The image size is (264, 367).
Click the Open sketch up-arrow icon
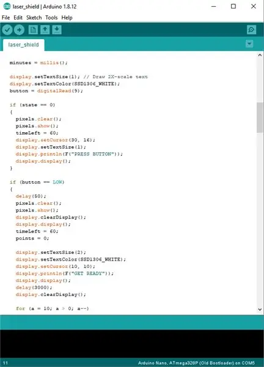click(x=45, y=30)
